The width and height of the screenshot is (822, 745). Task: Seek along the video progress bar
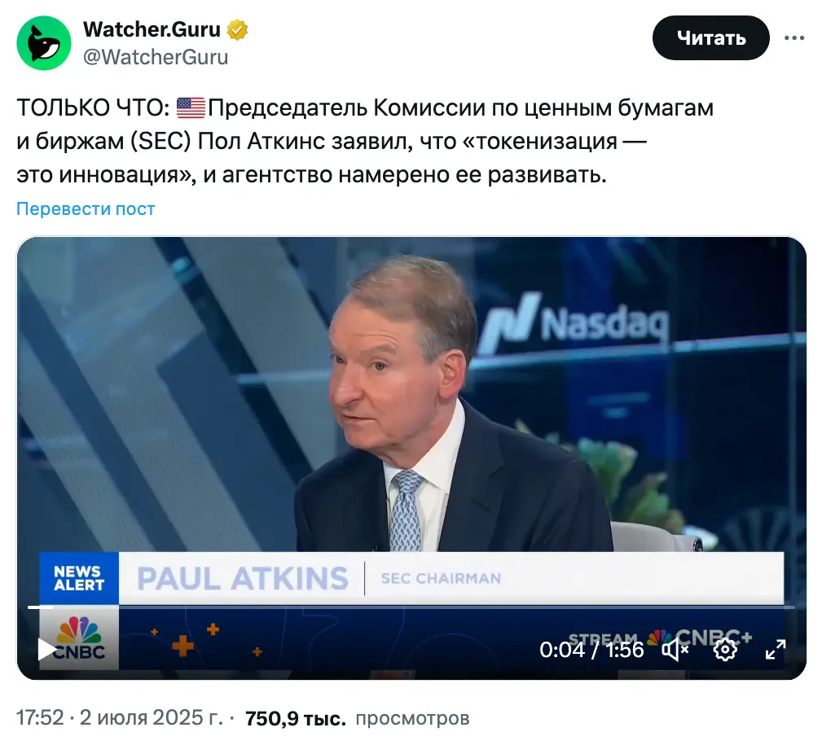(411, 607)
